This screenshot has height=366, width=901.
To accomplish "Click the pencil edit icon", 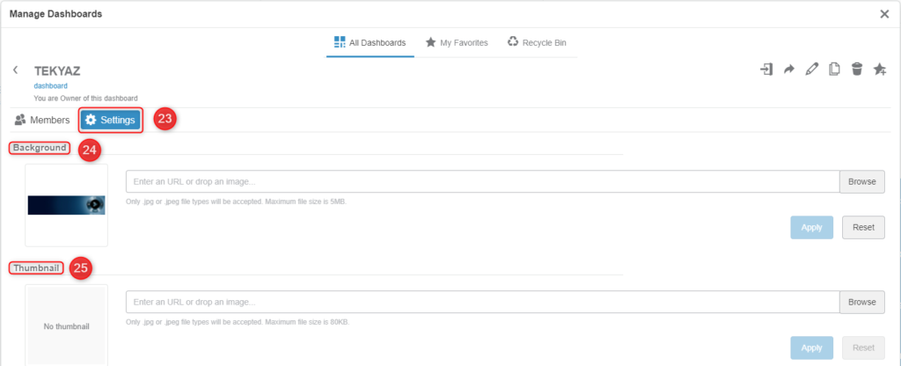I will pyautogui.click(x=811, y=70).
